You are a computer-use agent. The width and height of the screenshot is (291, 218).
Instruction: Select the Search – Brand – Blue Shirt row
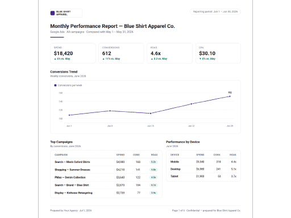pyautogui.click(x=106, y=185)
